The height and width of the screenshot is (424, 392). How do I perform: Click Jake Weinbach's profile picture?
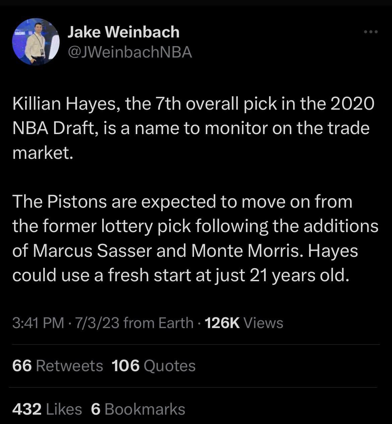click(x=36, y=42)
